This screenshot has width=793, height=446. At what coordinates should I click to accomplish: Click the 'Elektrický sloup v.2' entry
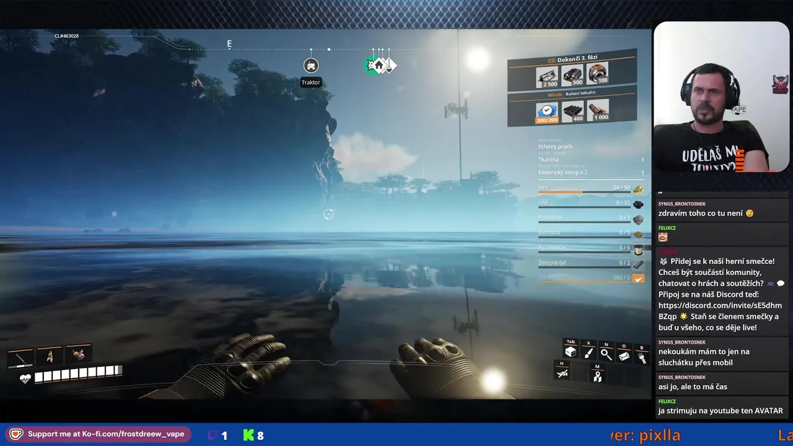point(563,173)
